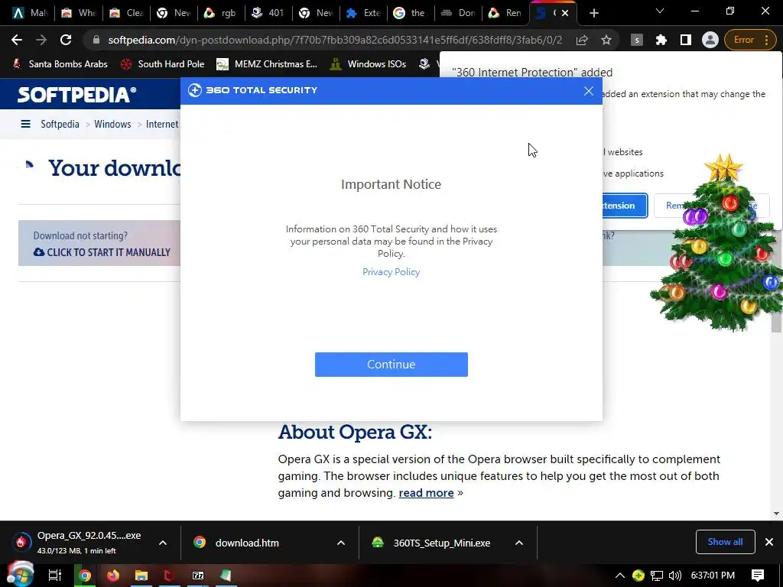Click 'CLICK TO START IT MANUALLY' link
Screen dimensions: 783x587
point(102,252)
